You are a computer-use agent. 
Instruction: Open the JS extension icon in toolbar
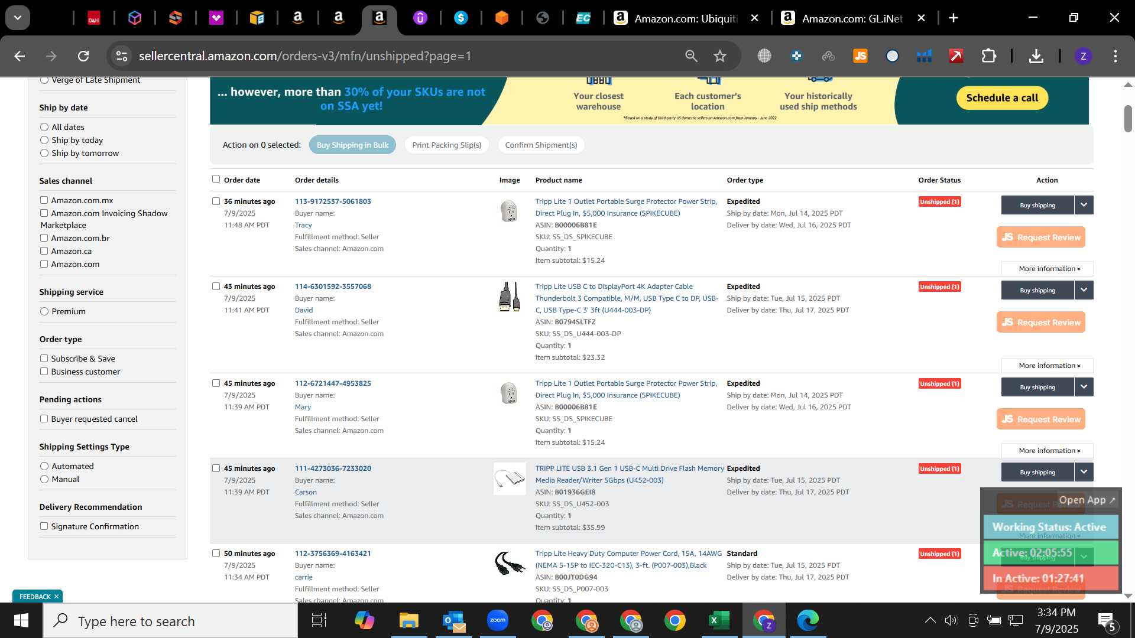click(x=860, y=56)
